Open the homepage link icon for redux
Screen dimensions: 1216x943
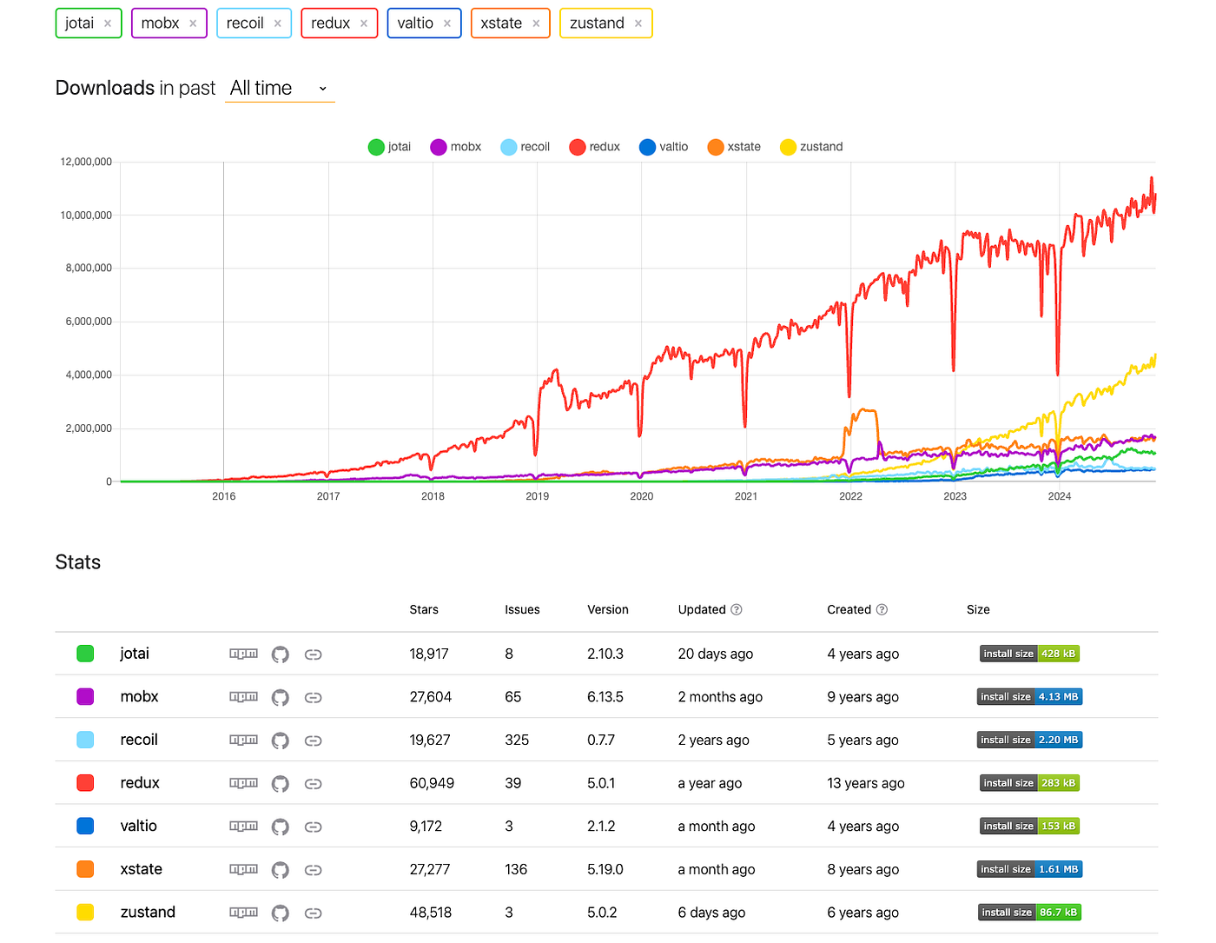314,783
